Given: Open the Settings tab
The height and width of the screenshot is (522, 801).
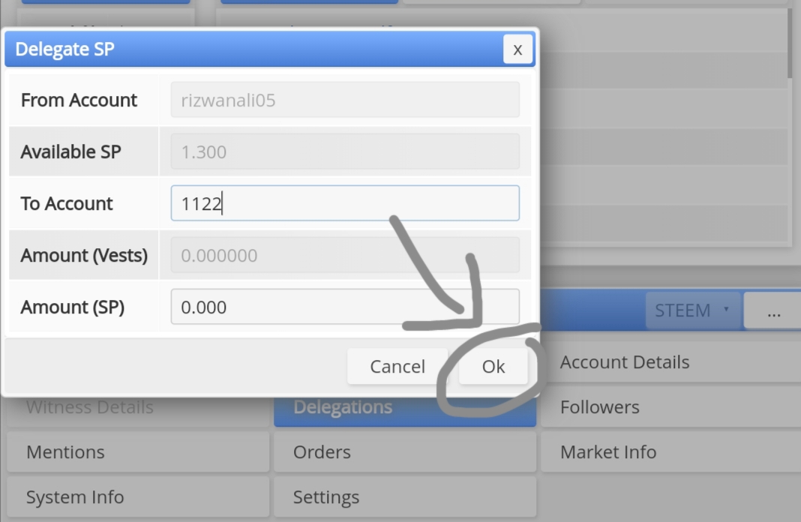Looking at the screenshot, I should click(405, 497).
